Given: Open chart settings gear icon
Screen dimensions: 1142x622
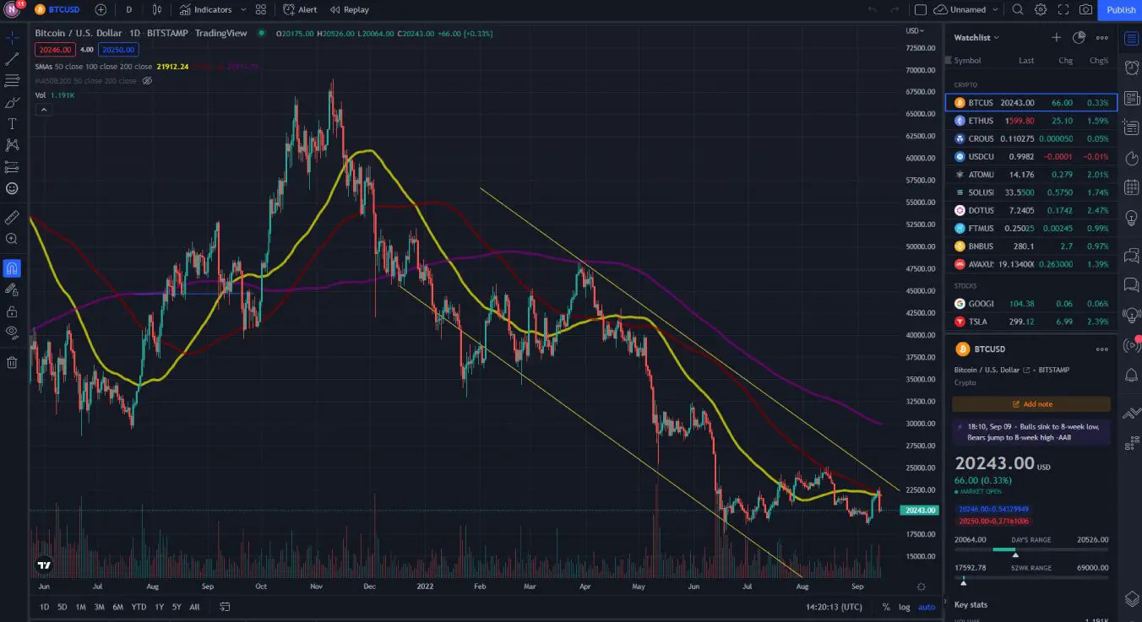Looking at the screenshot, I should pyautogui.click(x=1041, y=9).
